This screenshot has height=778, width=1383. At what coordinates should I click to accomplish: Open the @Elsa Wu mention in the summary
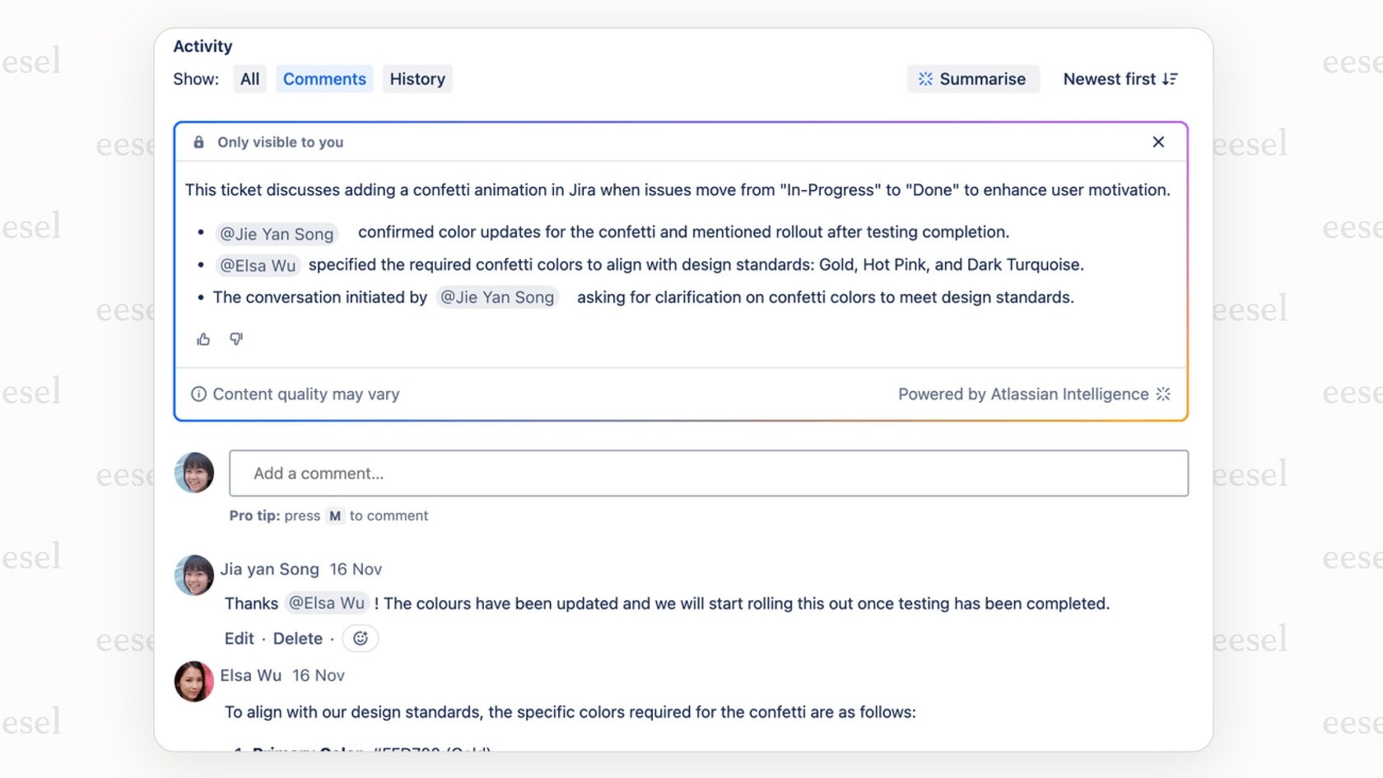[x=258, y=265]
